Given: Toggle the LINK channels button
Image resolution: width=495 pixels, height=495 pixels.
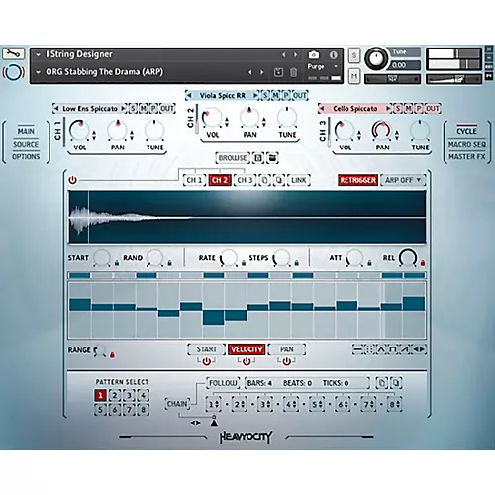Looking at the screenshot, I should coord(299,180).
